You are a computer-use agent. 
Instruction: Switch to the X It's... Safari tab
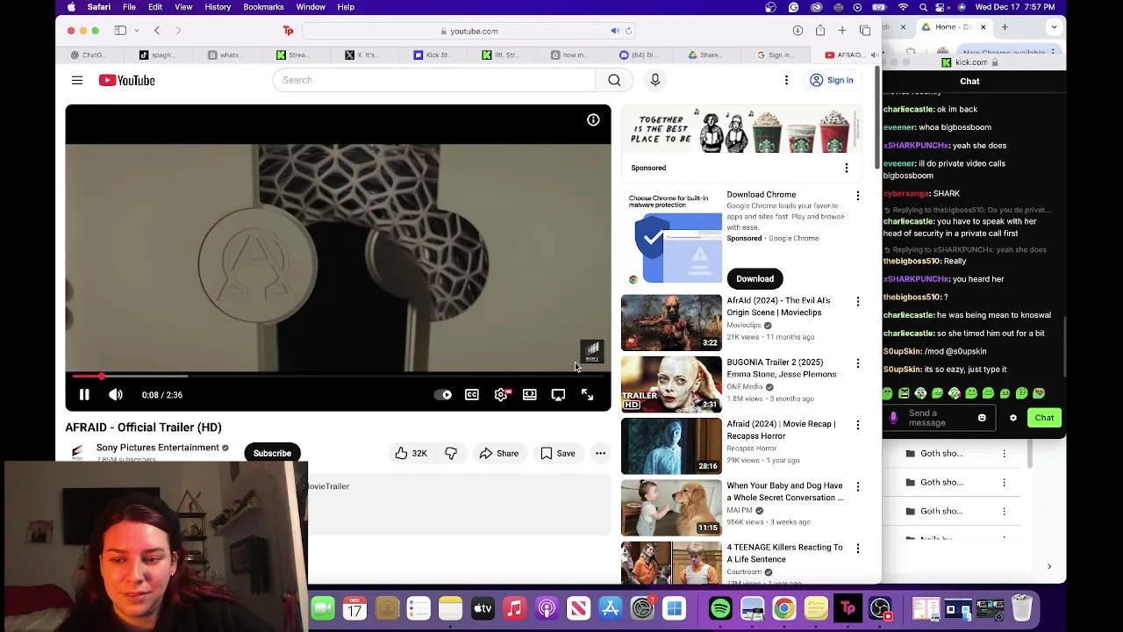[x=362, y=54]
